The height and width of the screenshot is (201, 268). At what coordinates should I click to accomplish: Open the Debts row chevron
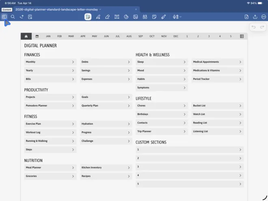click(x=129, y=62)
